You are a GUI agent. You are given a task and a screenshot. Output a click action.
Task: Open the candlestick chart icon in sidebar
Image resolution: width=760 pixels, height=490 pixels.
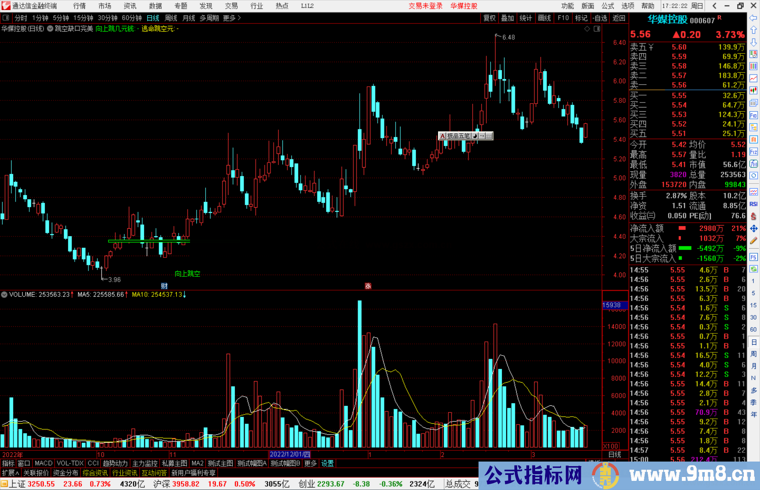point(753,91)
